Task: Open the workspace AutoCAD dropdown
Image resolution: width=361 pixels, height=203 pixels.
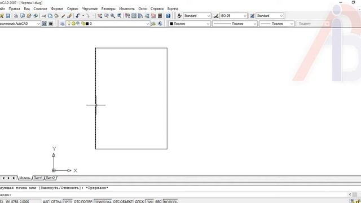Action: [20, 24]
